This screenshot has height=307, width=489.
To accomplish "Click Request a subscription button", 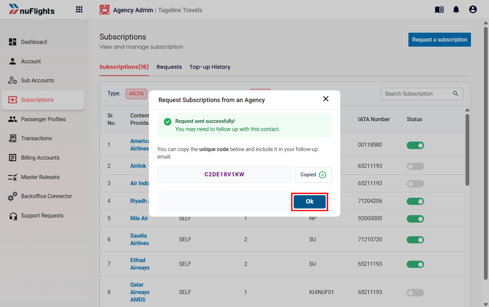I will tap(440, 39).
